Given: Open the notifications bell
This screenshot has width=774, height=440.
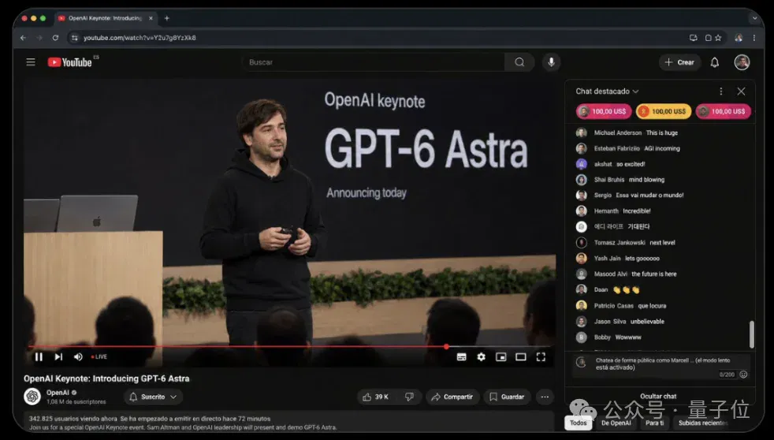Looking at the screenshot, I should (714, 62).
